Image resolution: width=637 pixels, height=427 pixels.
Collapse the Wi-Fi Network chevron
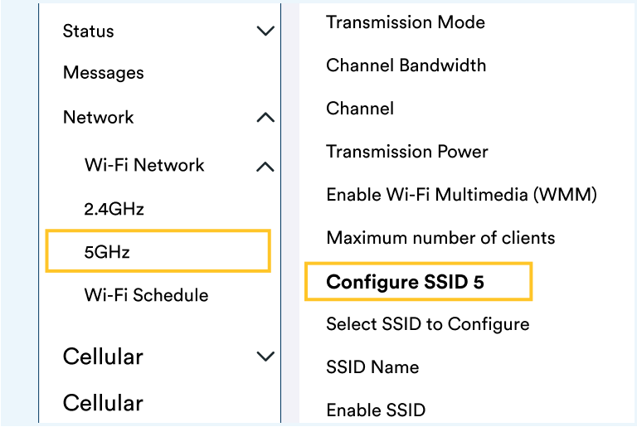tap(265, 167)
